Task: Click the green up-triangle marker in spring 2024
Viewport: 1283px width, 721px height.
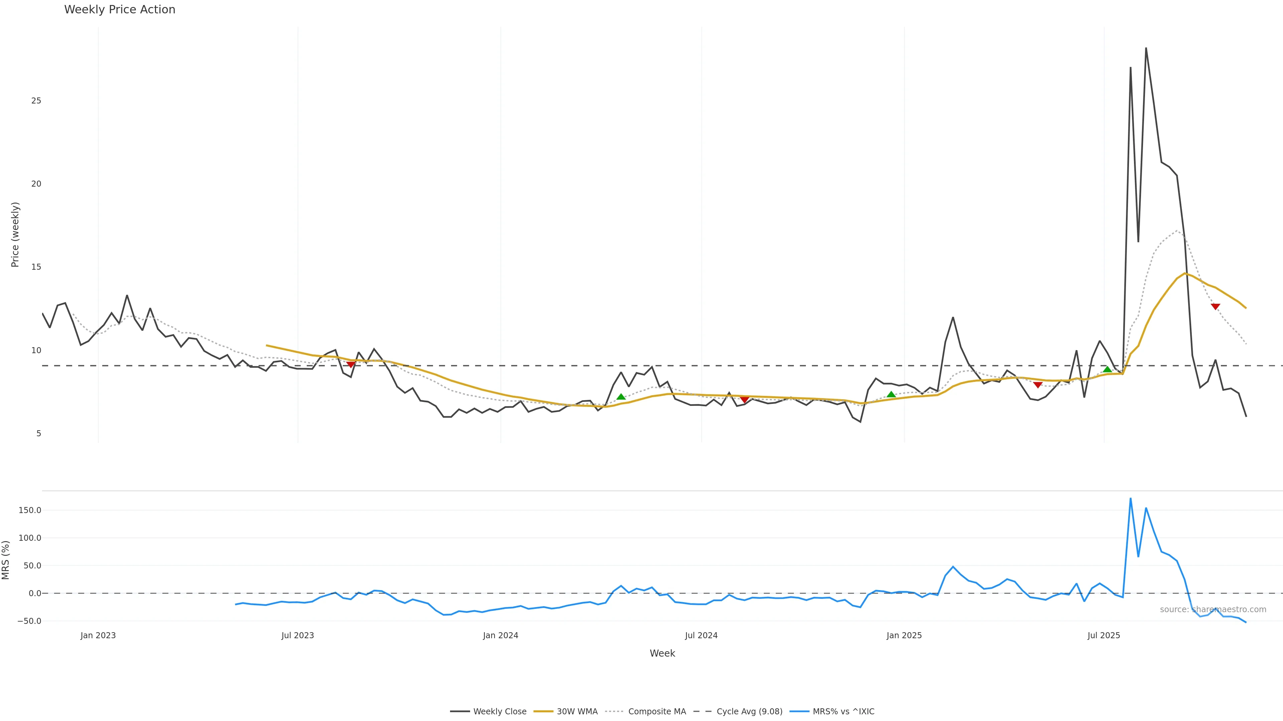Action: [620, 397]
